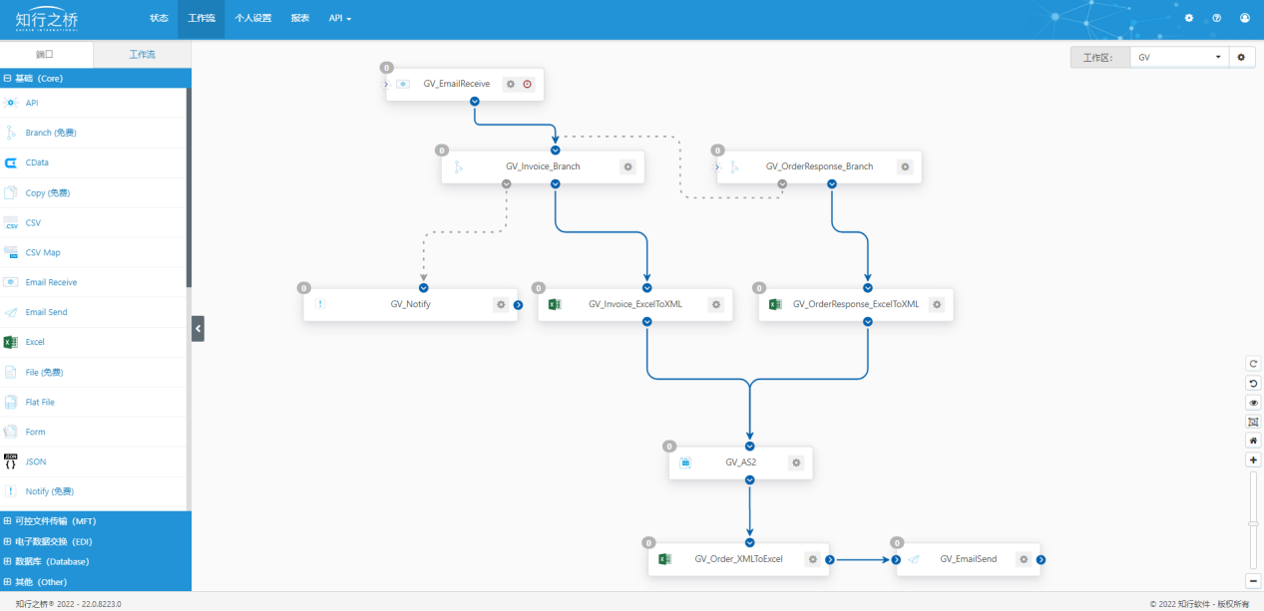The image size is (1264, 611).
Task: Click the home reset view button
Action: [1254, 441]
